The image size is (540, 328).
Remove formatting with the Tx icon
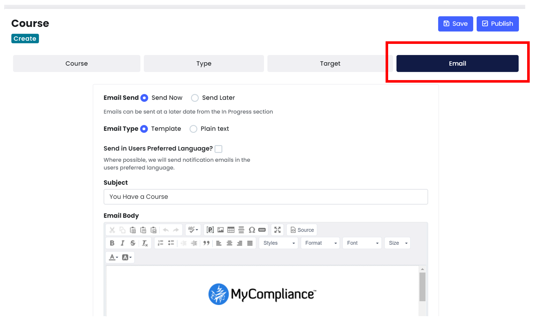[x=145, y=243]
